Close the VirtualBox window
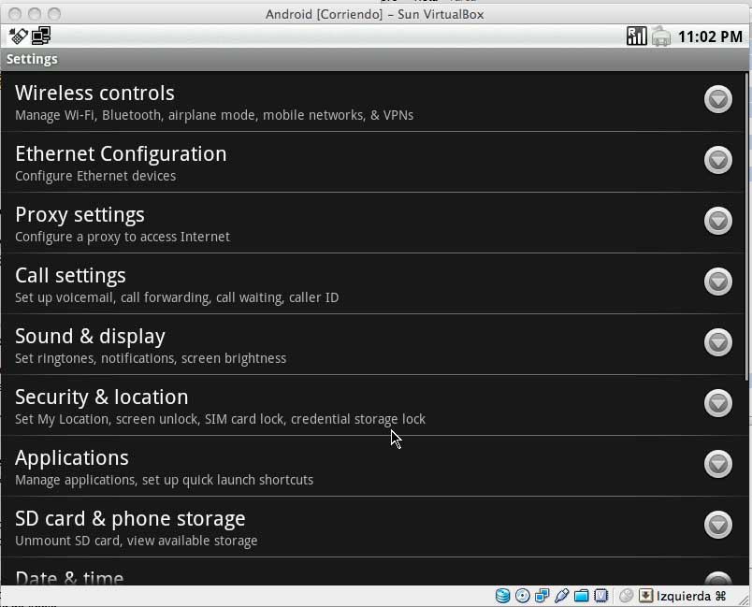Viewport: 752px width, 607px height. coord(15,14)
